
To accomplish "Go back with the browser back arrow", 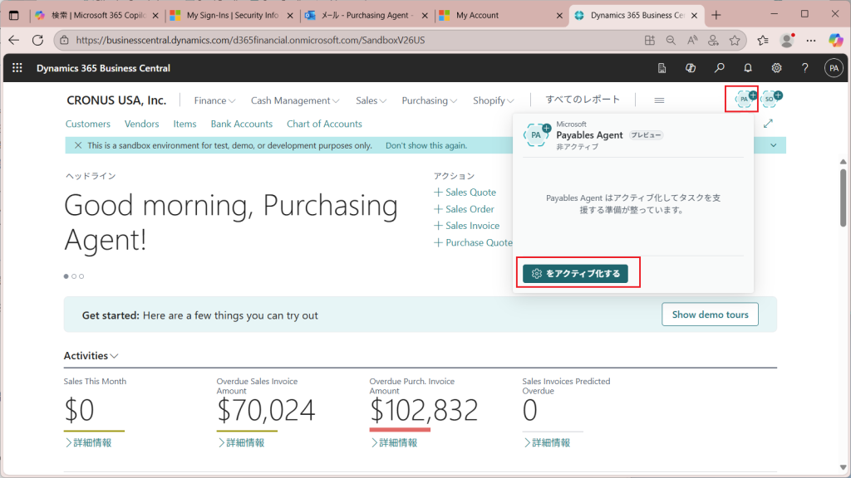I will pos(14,40).
